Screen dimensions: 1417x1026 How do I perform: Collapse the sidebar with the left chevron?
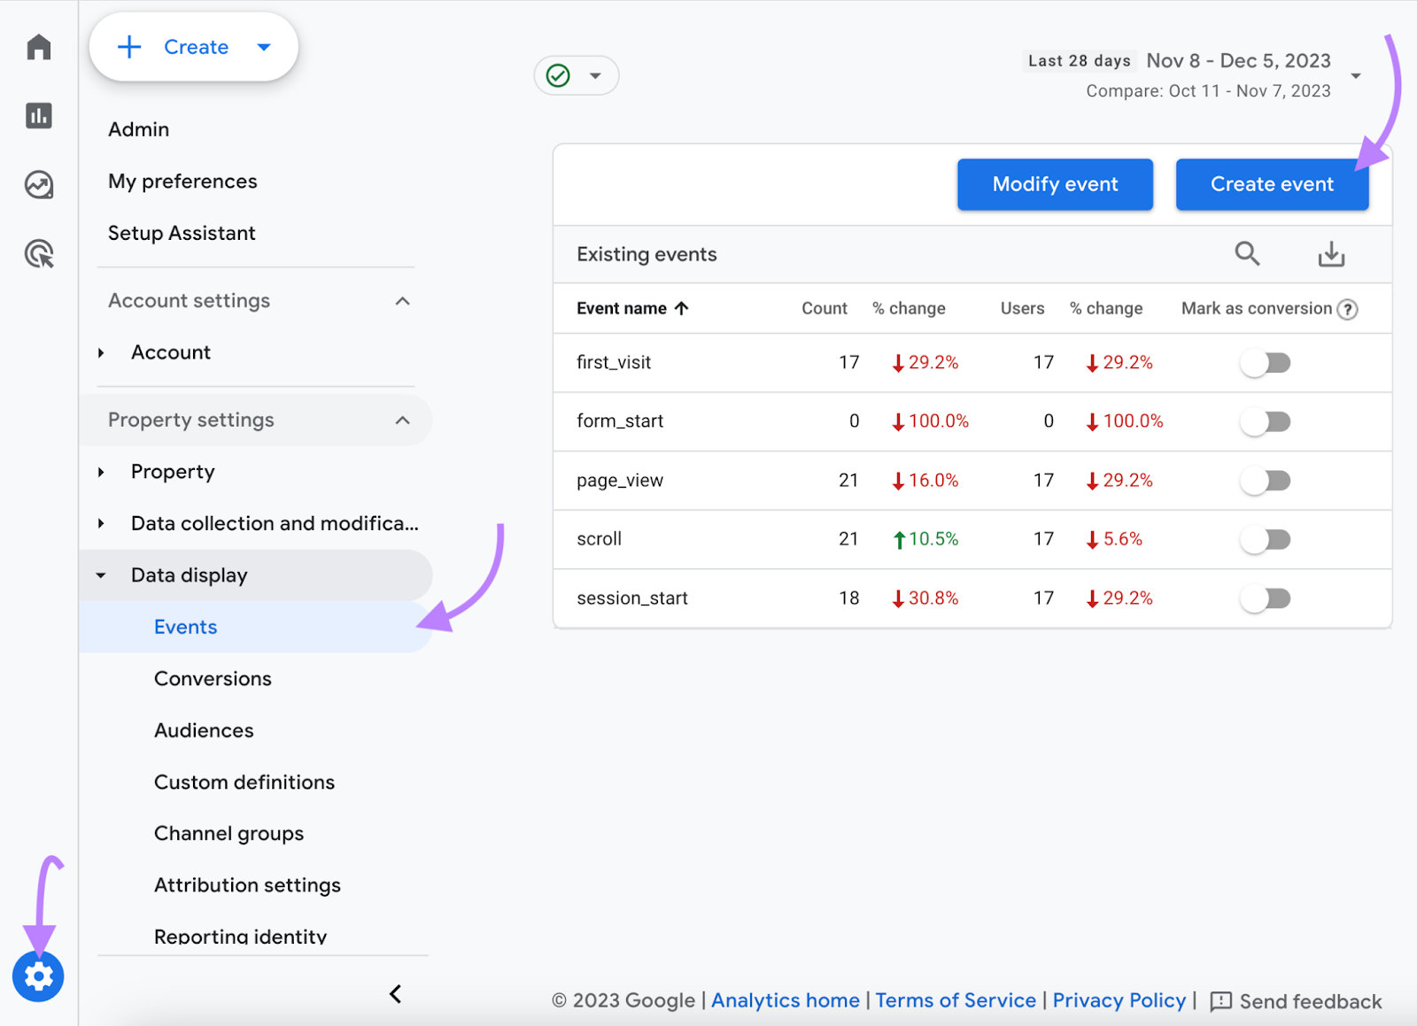(x=396, y=994)
